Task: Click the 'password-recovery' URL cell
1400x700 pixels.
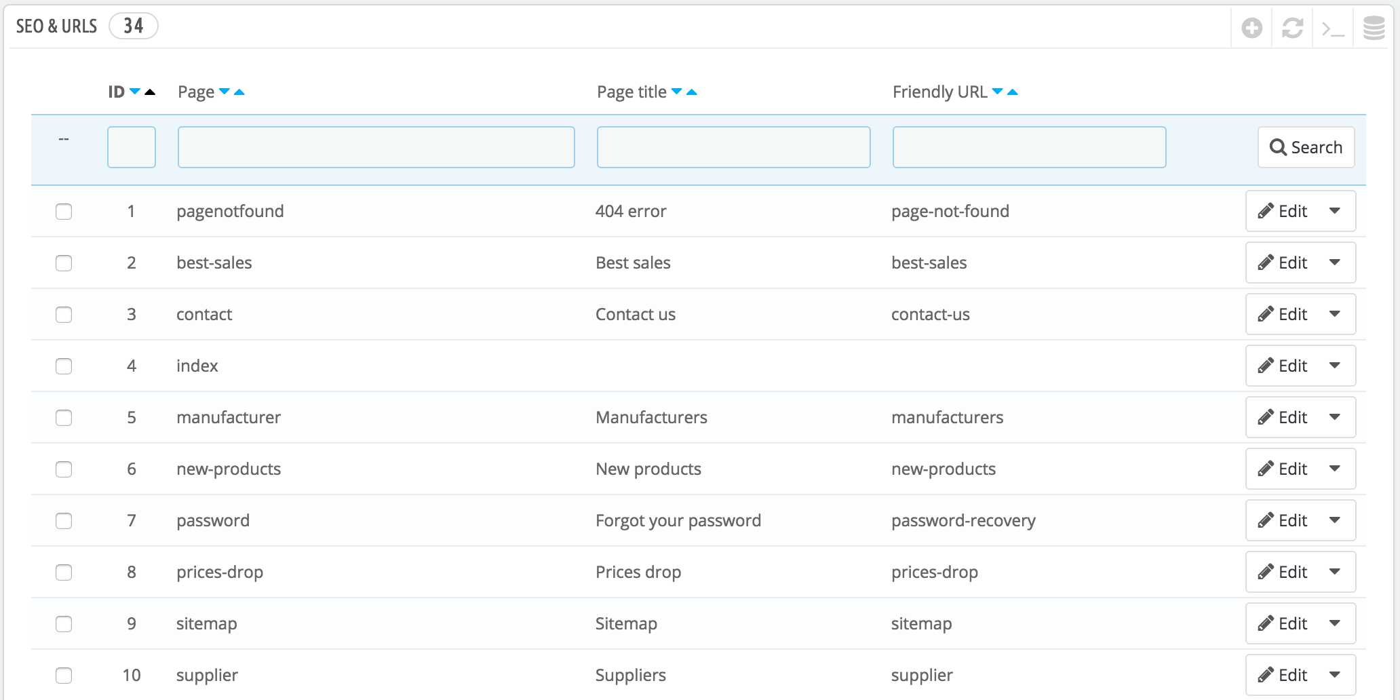Action: [963, 521]
